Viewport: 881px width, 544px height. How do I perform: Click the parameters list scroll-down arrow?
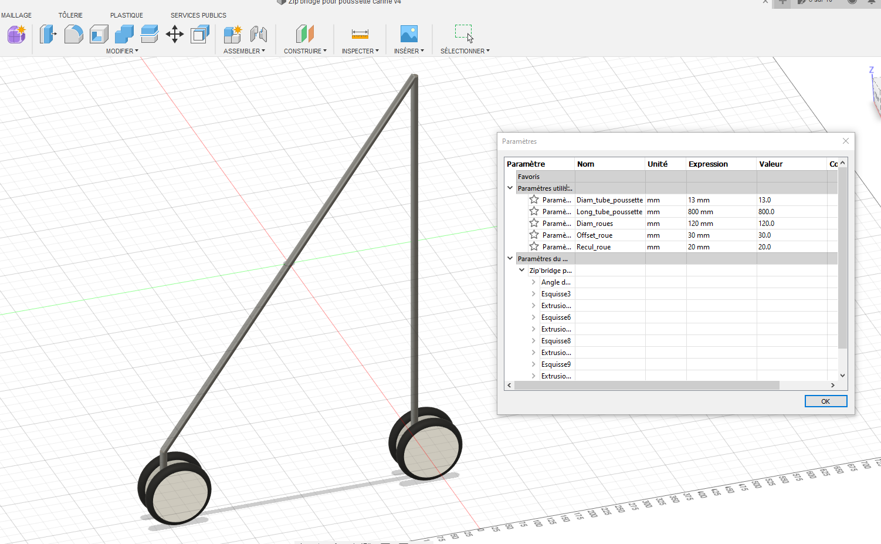click(x=843, y=376)
